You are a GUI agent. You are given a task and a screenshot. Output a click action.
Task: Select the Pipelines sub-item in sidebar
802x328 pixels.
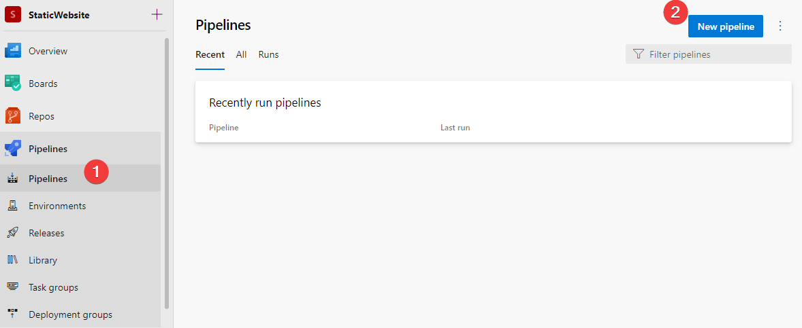(48, 179)
